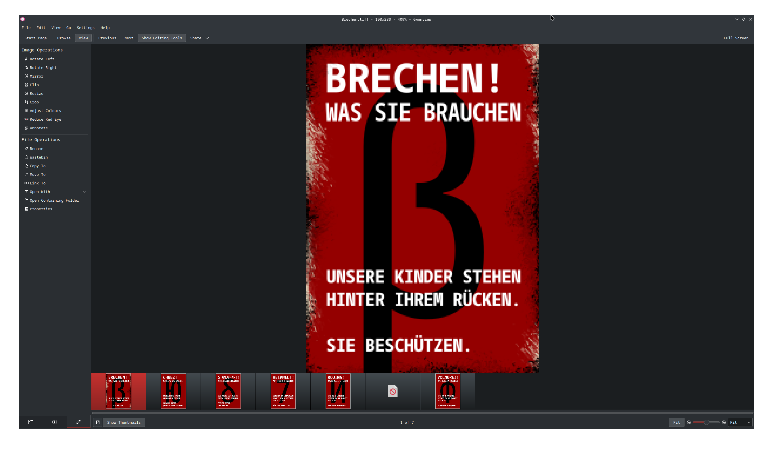Select the Crop tool

[34, 102]
